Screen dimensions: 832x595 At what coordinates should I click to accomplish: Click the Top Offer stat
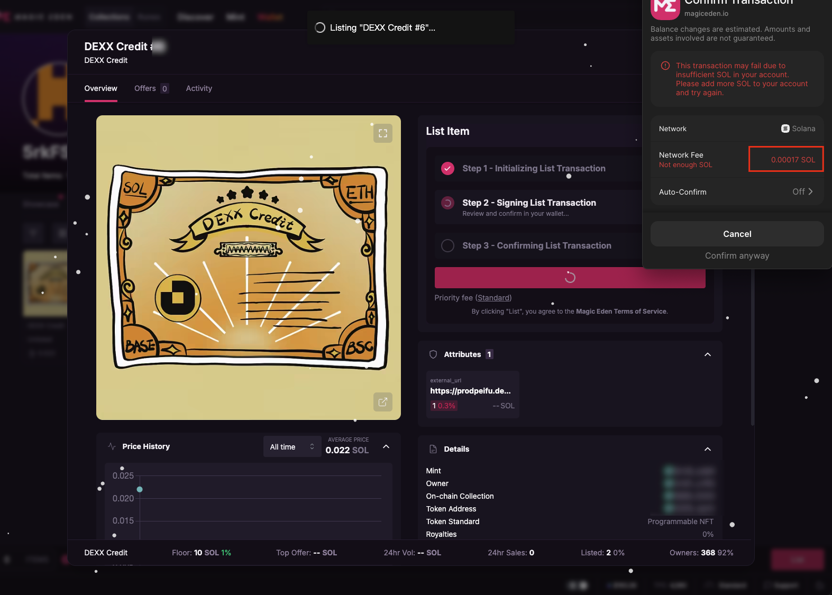pos(306,553)
